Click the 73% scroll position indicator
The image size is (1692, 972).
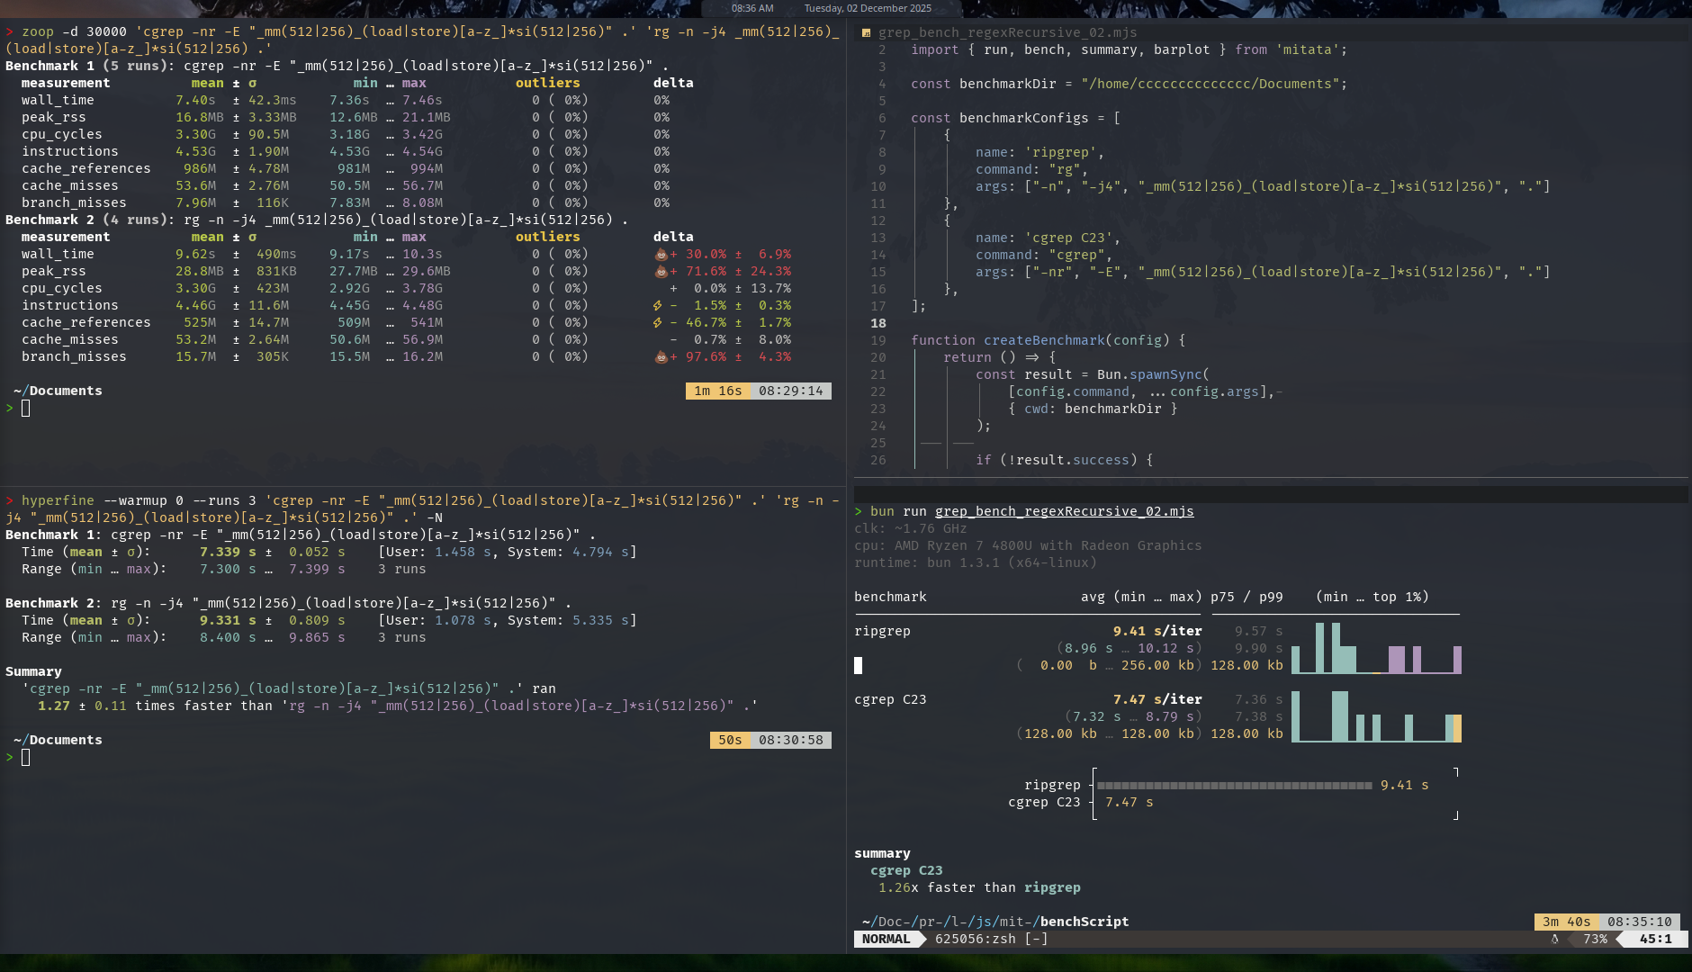(1595, 939)
